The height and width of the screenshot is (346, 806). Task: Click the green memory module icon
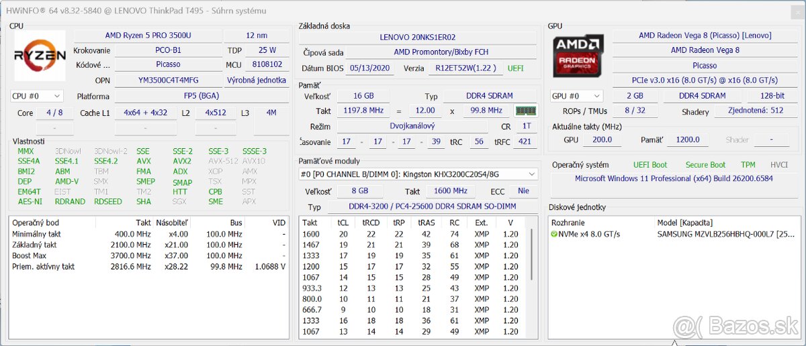526,111
